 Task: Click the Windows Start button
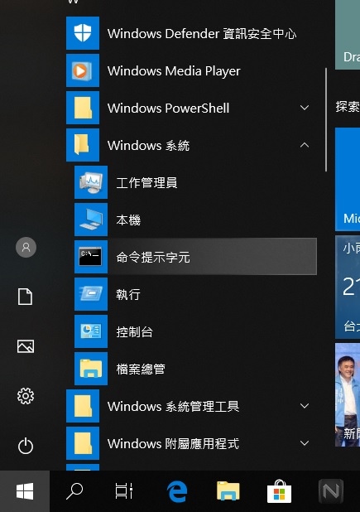coord(25,491)
